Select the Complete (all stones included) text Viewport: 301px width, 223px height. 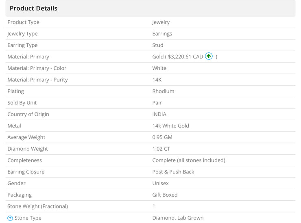click(189, 160)
